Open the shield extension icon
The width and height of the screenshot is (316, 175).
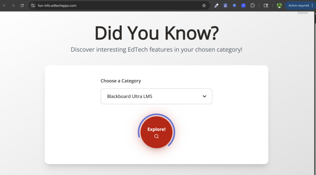[x=225, y=6]
